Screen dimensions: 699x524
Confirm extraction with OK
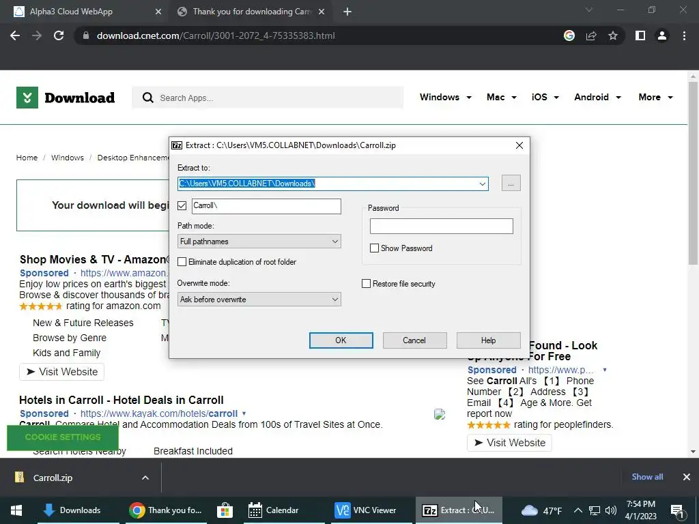341,340
